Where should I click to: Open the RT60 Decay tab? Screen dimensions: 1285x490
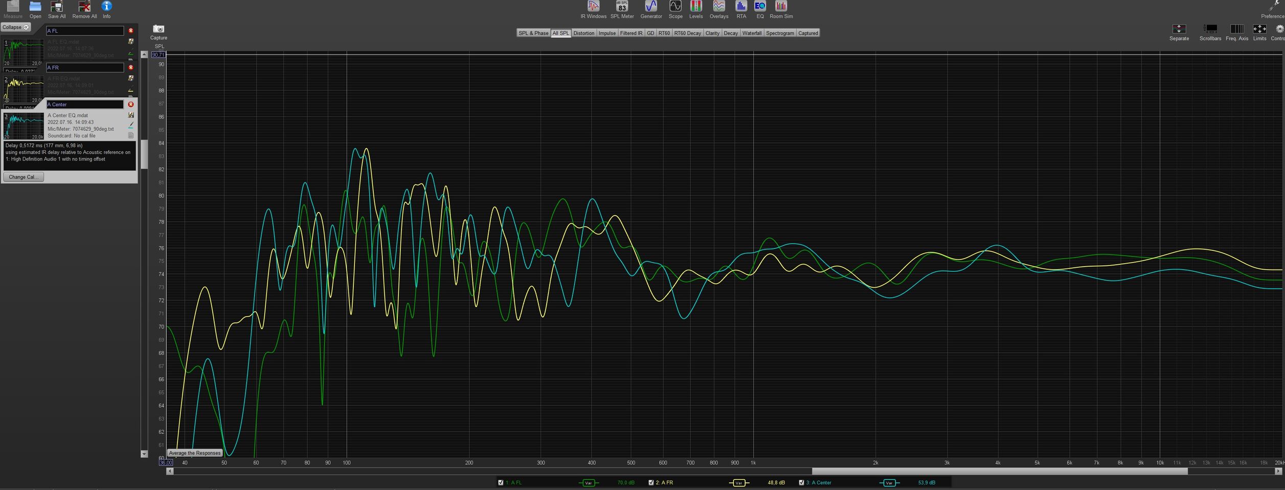point(687,33)
